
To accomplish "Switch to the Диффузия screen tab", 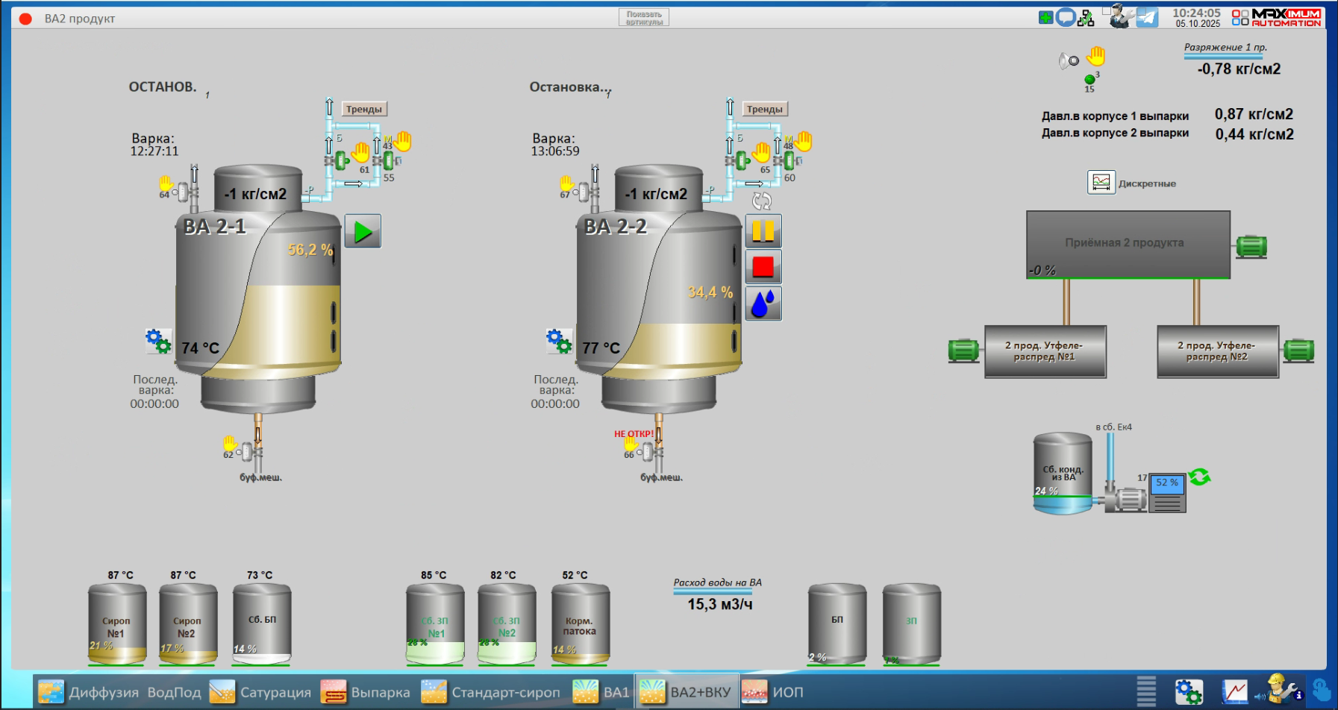I will [89, 692].
